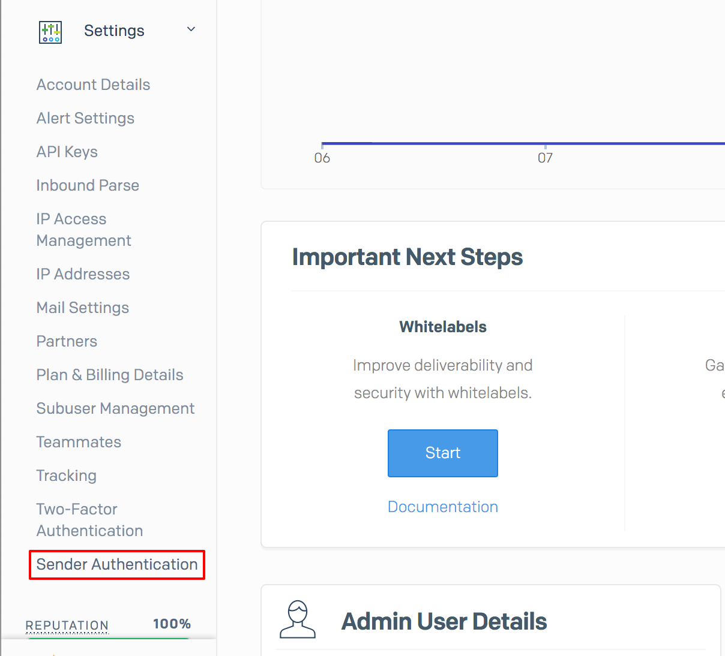Go to Alert Settings
The width and height of the screenshot is (725, 656).
point(85,118)
